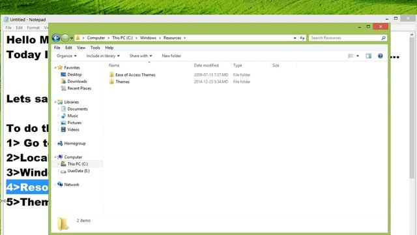Click the Videos library icon
The width and height of the screenshot is (417, 235).
pos(63,129)
